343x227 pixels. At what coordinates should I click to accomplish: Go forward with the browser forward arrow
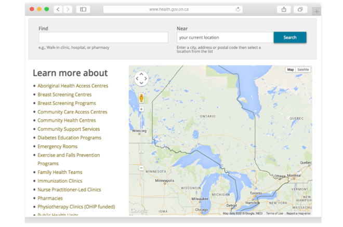(x=68, y=9)
